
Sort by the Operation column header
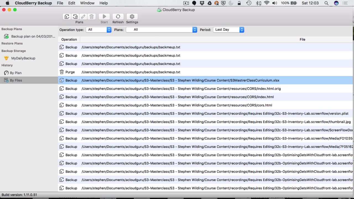point(69,40)
